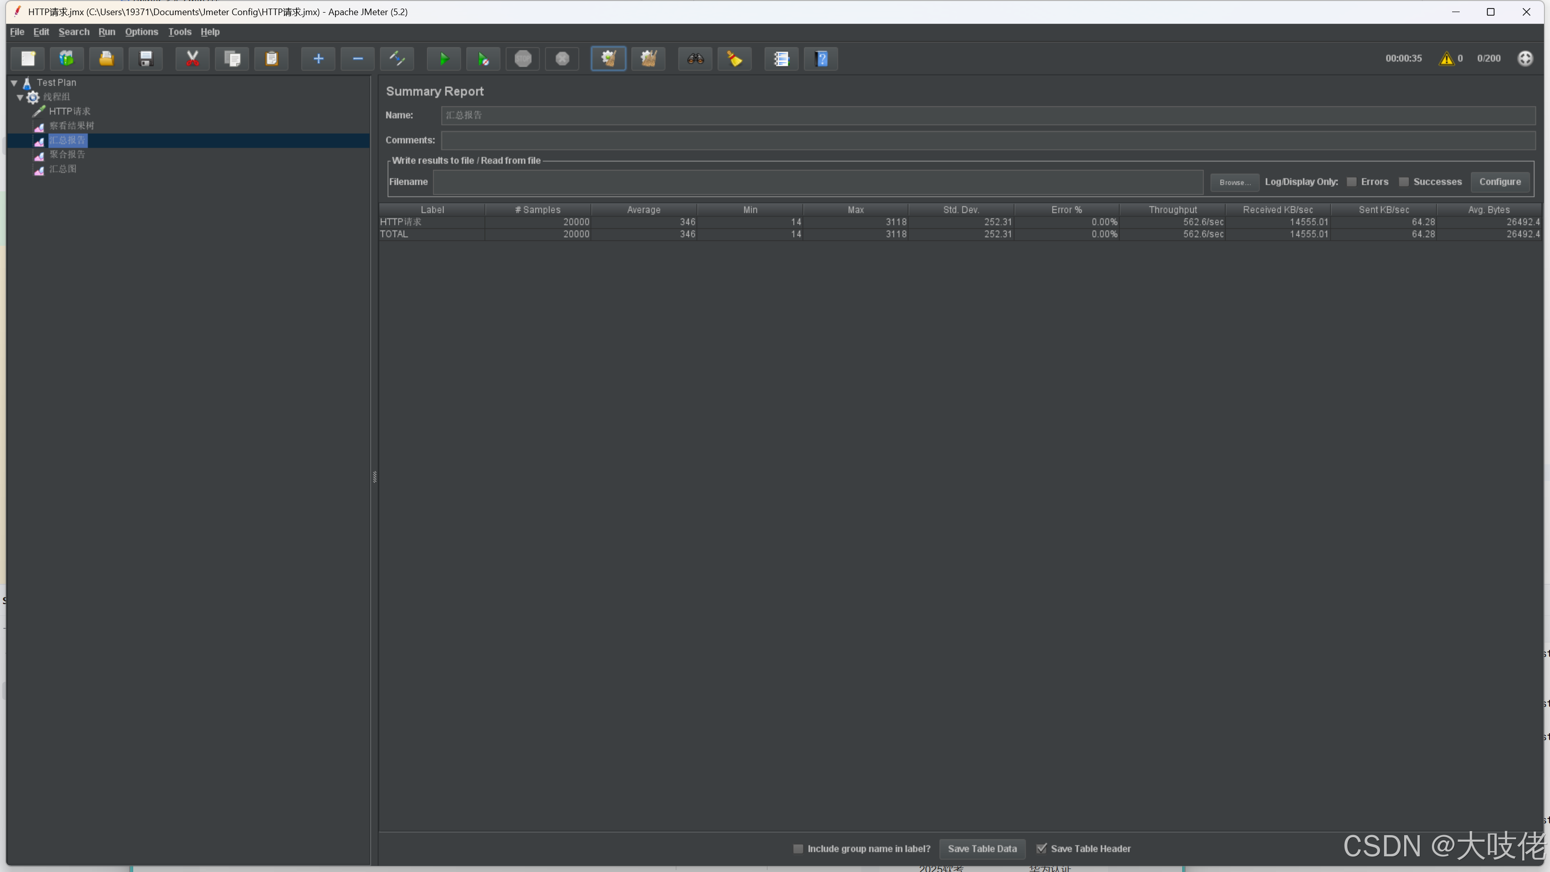Click the Toggle expand/collapse toolbar icon
This screenshot has width=1550, height=872.
397,59
